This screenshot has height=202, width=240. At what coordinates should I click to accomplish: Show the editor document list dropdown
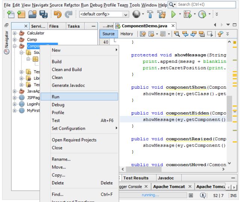pos(228,25)
